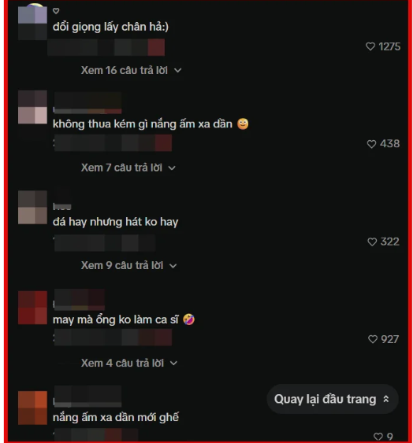Click the comment text 'đá hay nhưng hát ko hay'
Image resolution: width=413 pixels, height=443 pixels.
click(x=116, y=222)
